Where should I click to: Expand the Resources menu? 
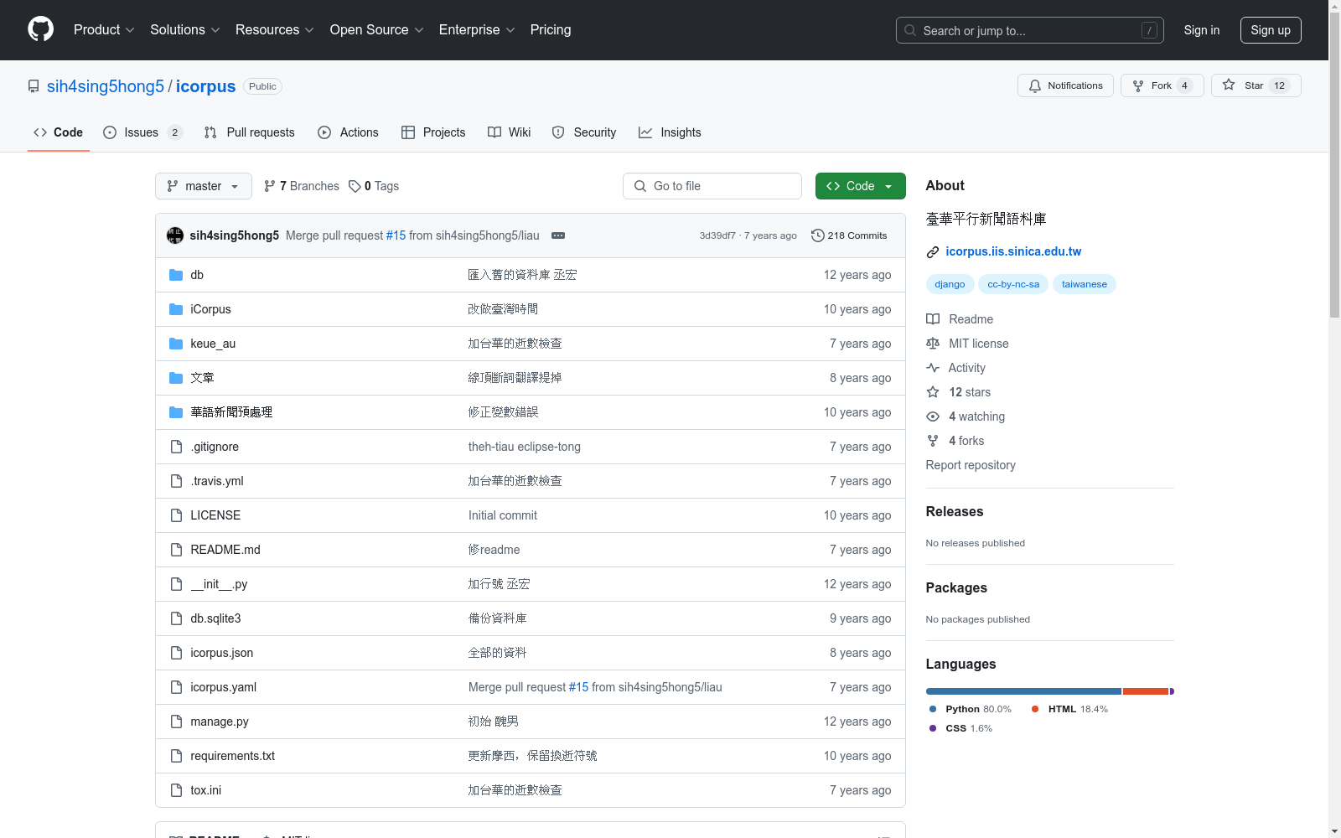275,29
